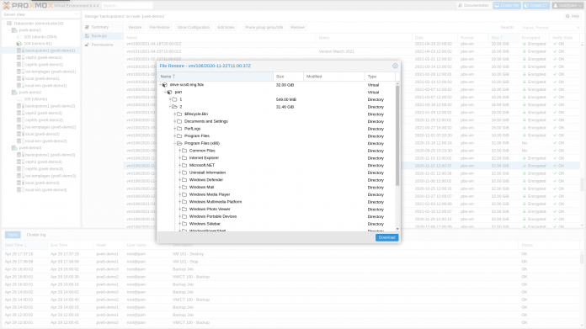Click the Help question mark icon

point(567,17)
